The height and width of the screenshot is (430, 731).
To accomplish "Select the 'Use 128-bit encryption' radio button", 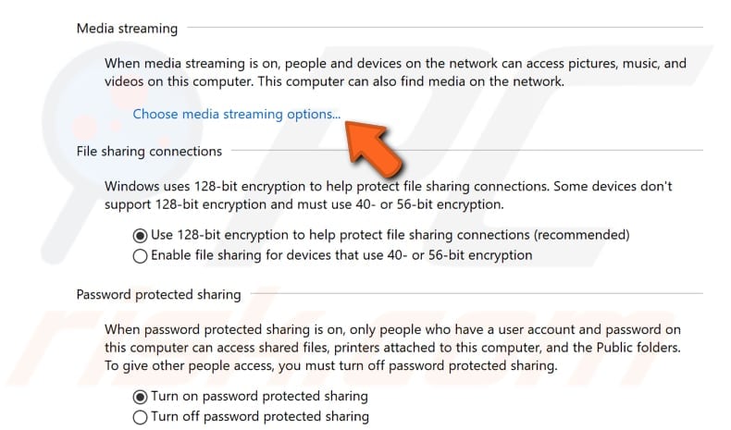I will click(140, 236).
